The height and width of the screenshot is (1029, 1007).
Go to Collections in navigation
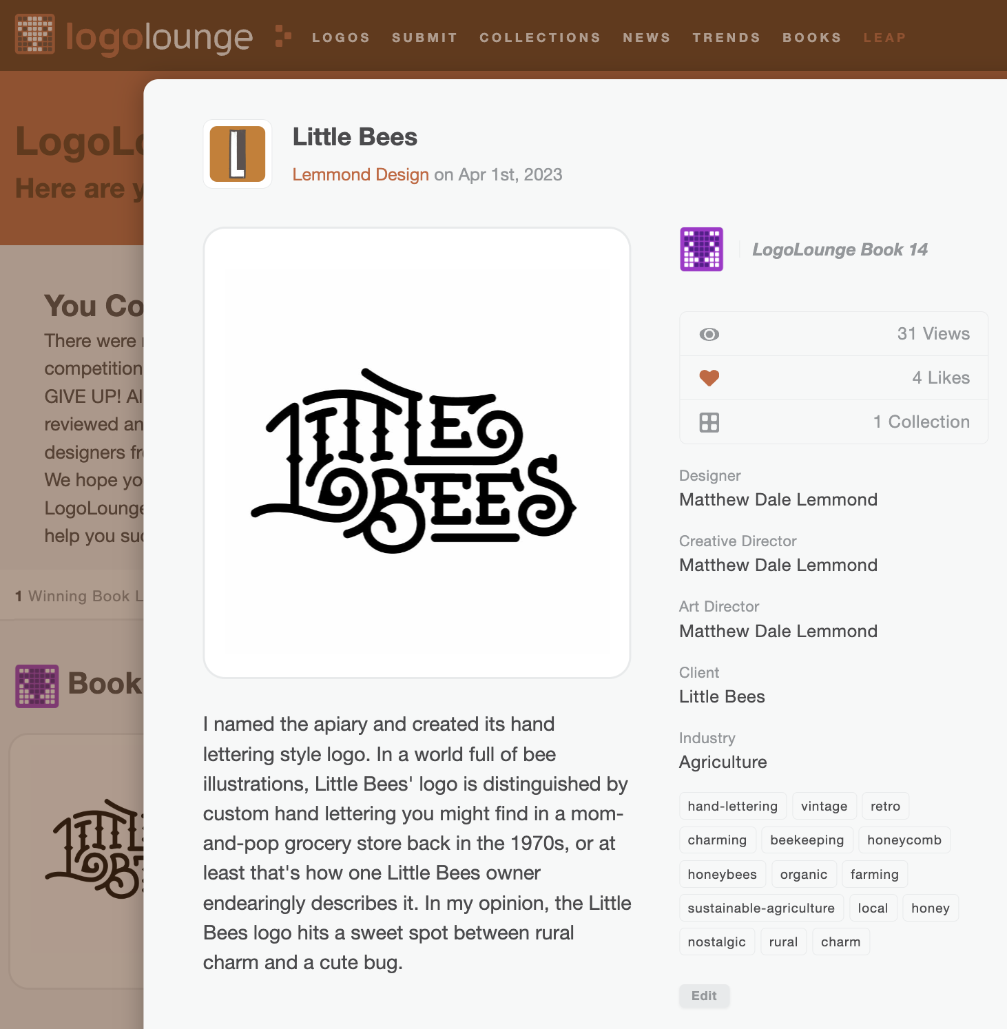(540, 38)
